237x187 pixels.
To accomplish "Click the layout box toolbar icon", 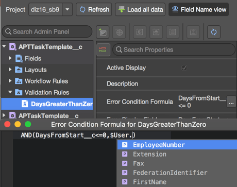I will (x=156, y=32).
